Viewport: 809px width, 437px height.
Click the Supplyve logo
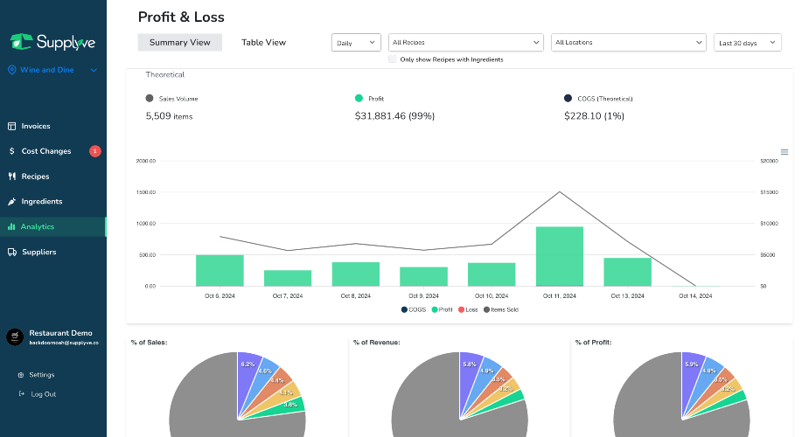click(x=52, y=42)
